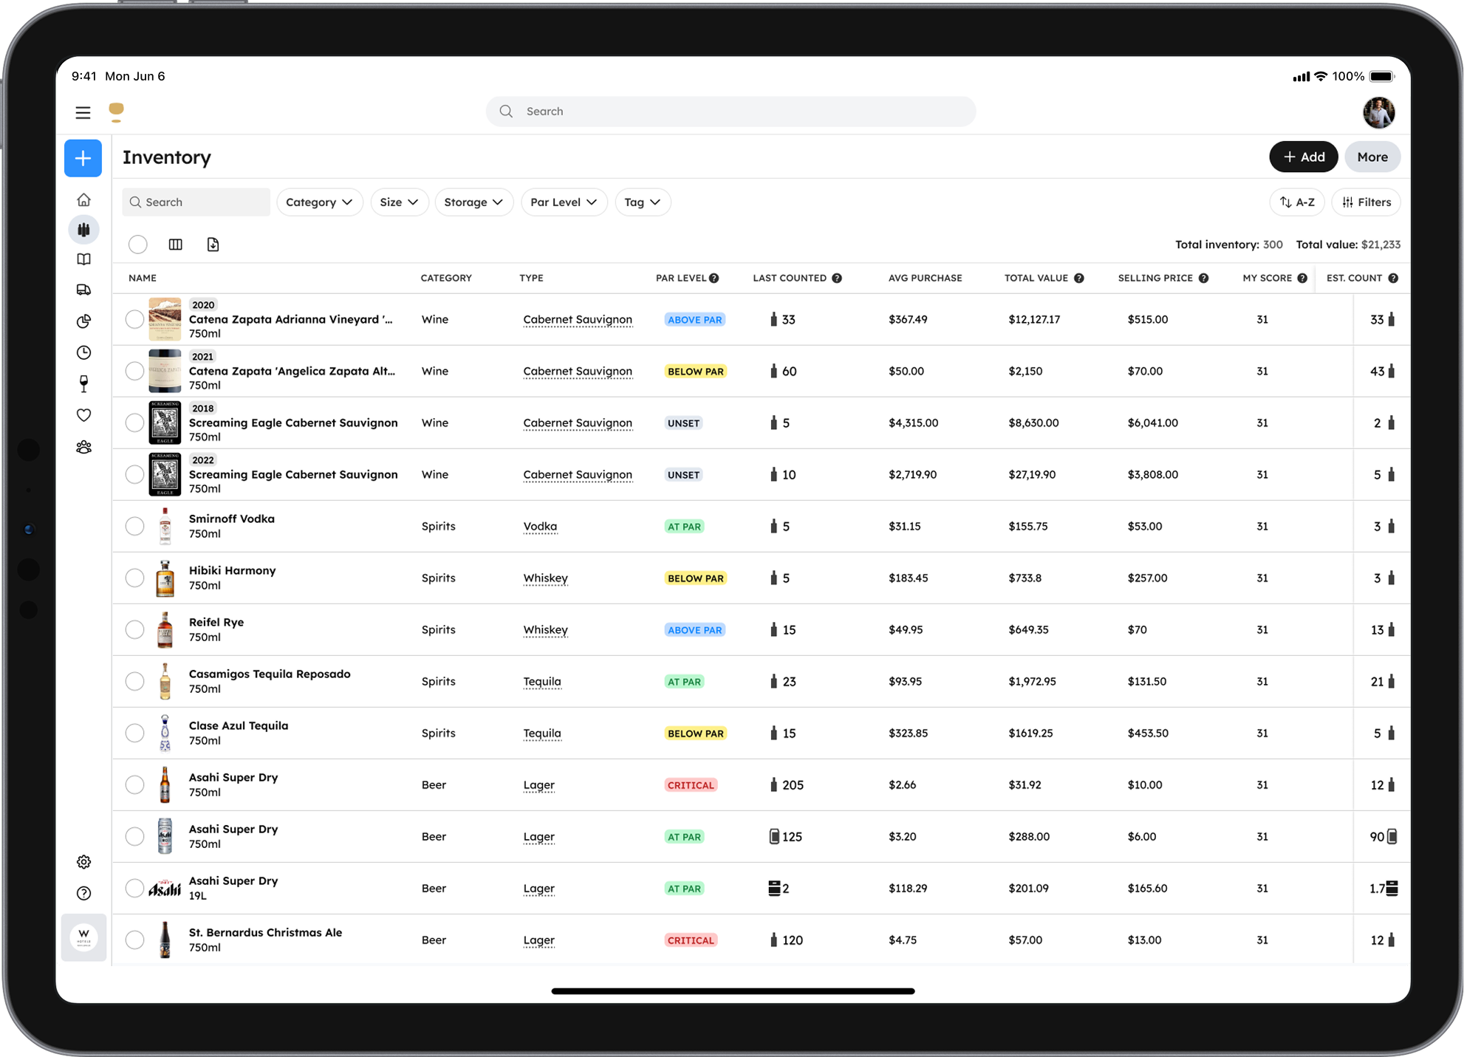Open the pie chart reports icon

click(84, 321)
